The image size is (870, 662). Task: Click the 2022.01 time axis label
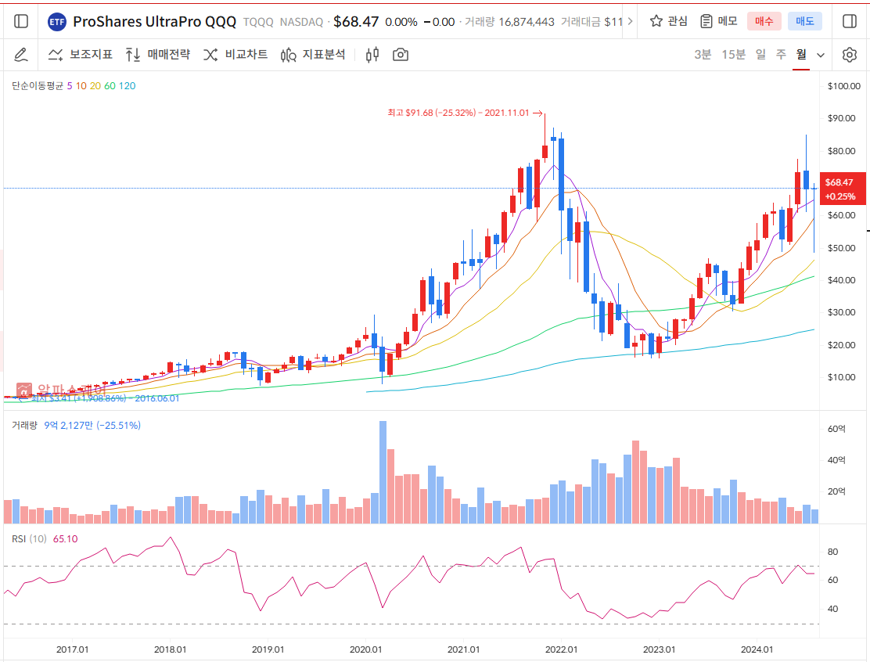pos(561,649)
